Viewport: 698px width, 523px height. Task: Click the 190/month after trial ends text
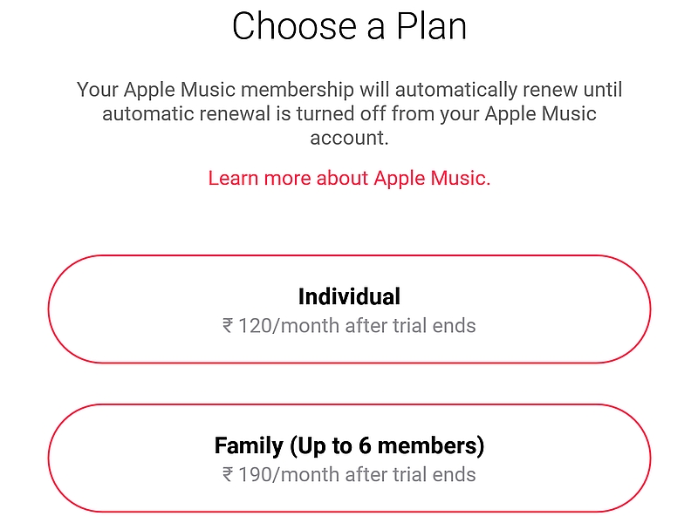tap(357, 475)
